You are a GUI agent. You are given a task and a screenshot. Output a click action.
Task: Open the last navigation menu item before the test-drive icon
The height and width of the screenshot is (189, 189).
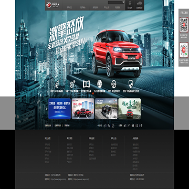tap(117, 7)
